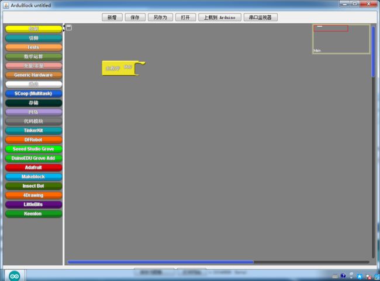Click the 新增 toolbar button
The image size is (380, 281).
pos(112,17)
